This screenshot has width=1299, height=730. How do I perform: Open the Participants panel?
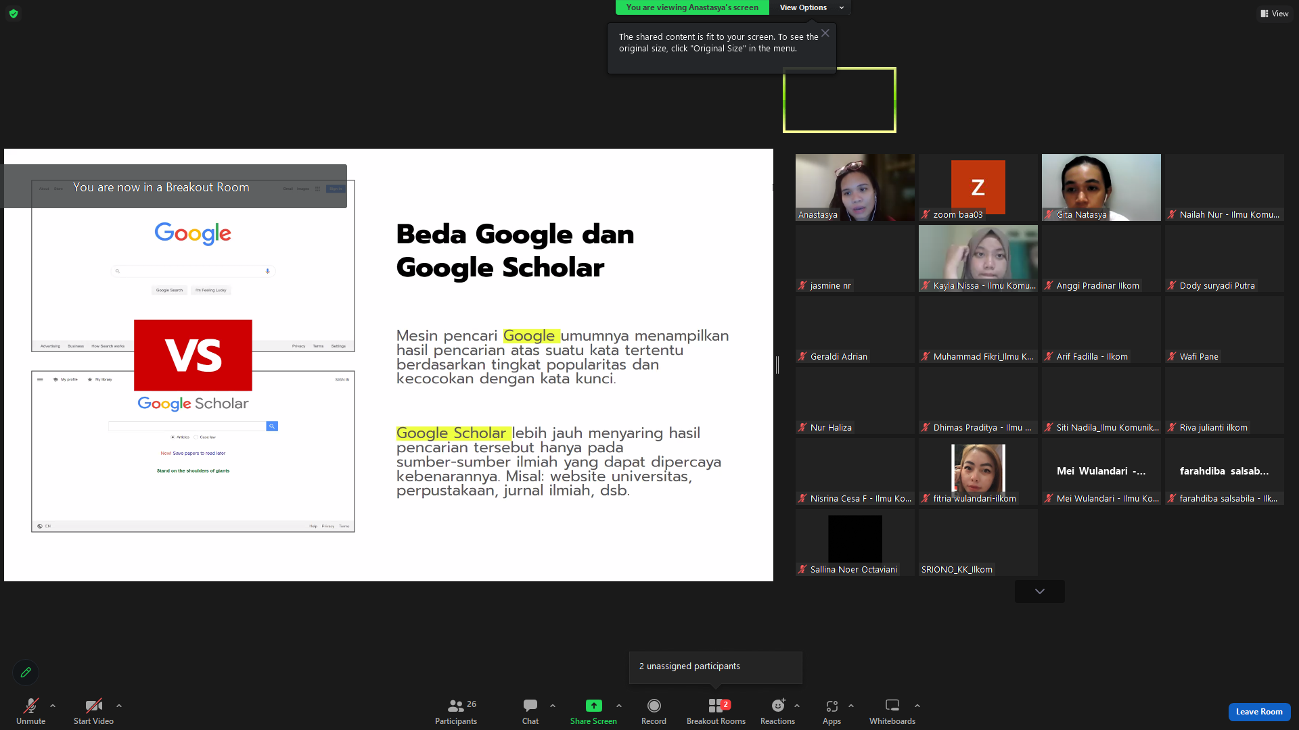click(x=456, y=712)
